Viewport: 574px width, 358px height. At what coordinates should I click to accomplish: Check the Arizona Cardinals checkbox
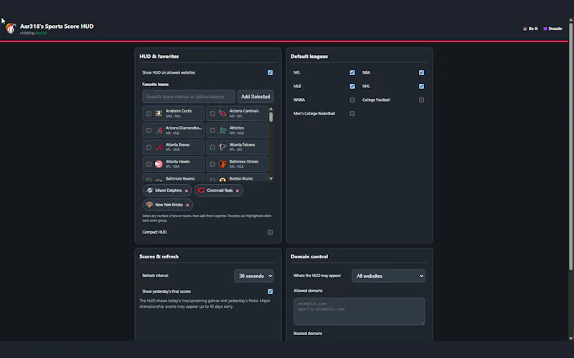212,114
